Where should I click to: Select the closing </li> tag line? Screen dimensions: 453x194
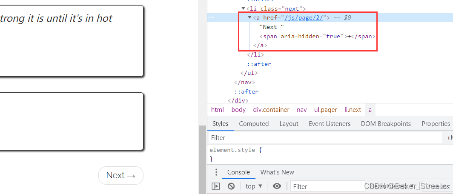click(255, 54)
